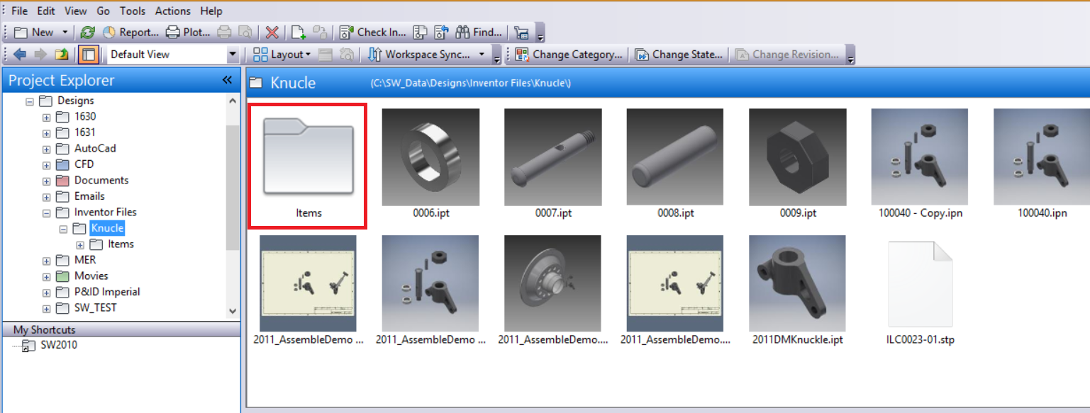Expand the 1630 folder node

click(x=46, y=117)
